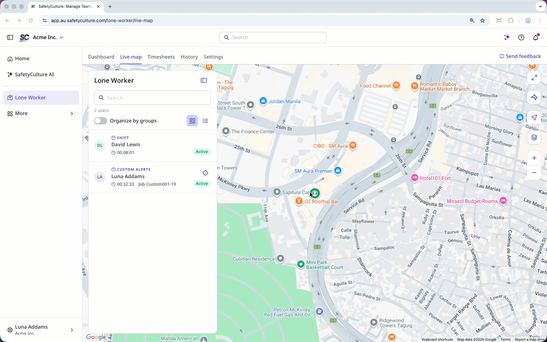Go to Home in sidebar
Screen dimensions: 547x342
pos(41,59)
